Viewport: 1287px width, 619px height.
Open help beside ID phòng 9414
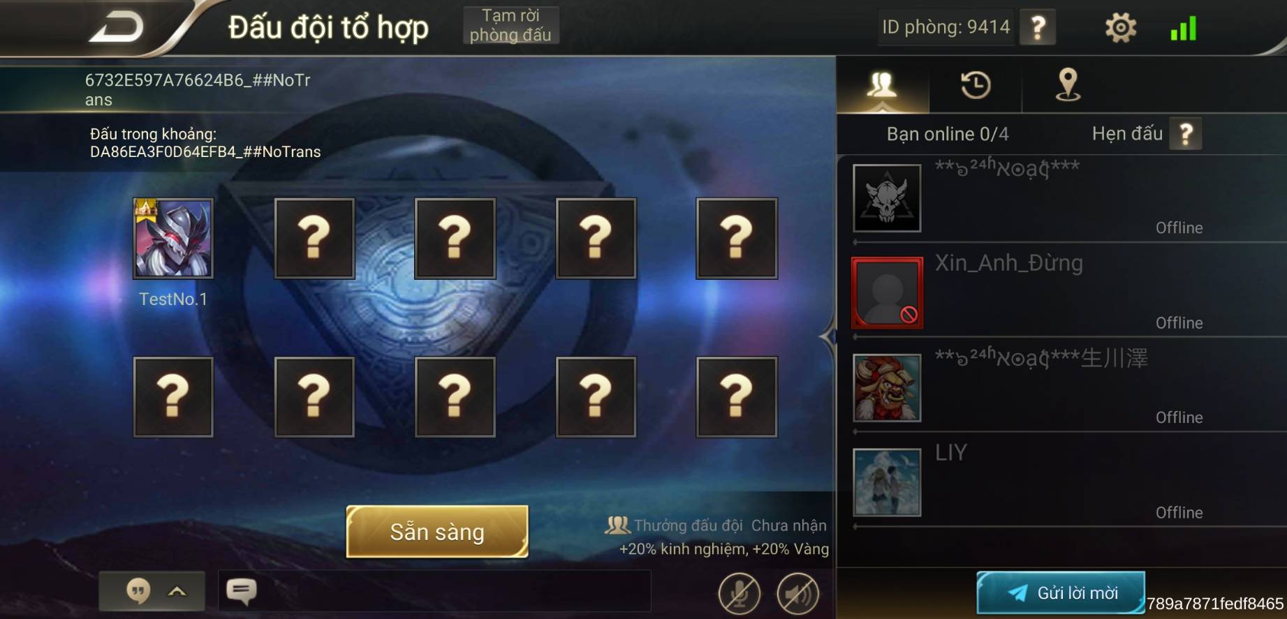click(1038, 28)
